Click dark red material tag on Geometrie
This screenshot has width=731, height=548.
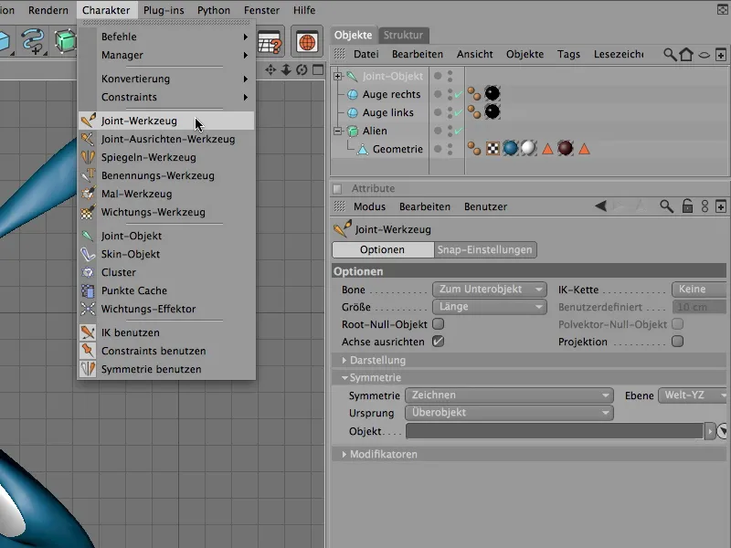tap(565, 149)
